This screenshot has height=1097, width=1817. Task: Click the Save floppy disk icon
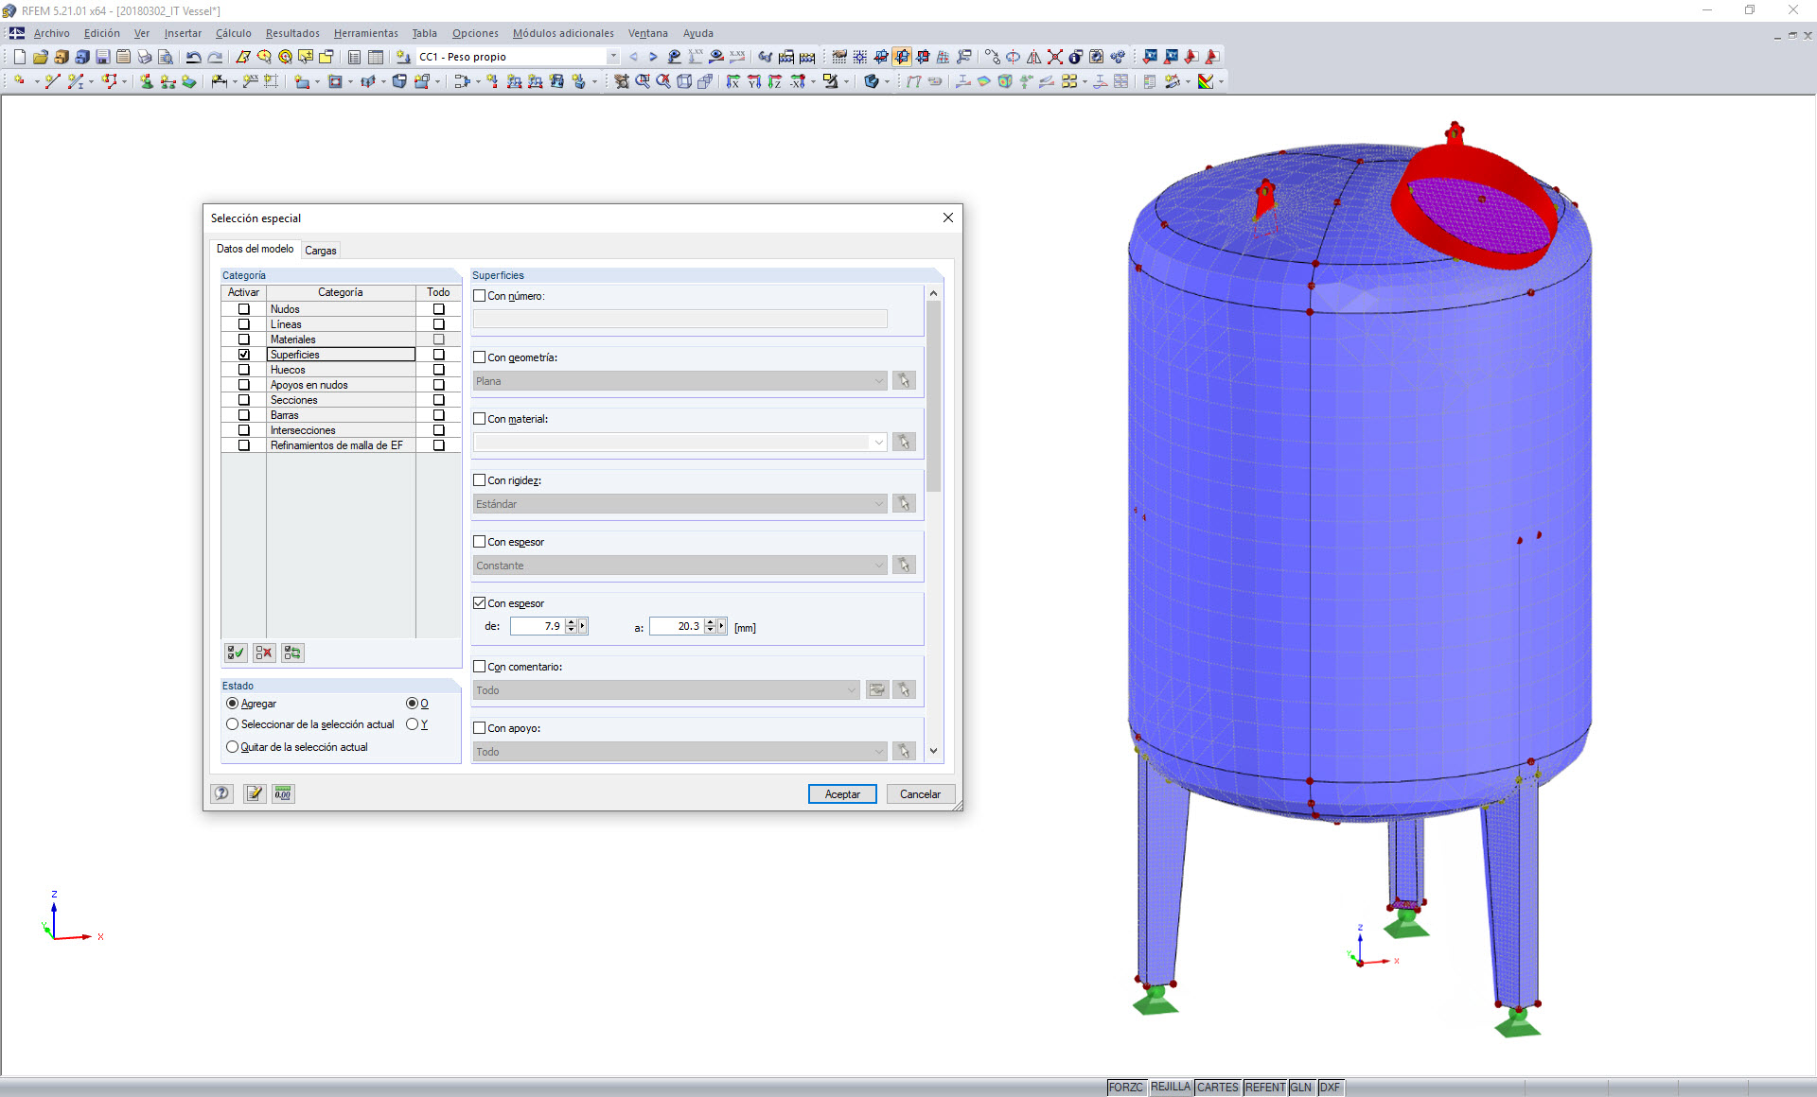click(102, 57)
